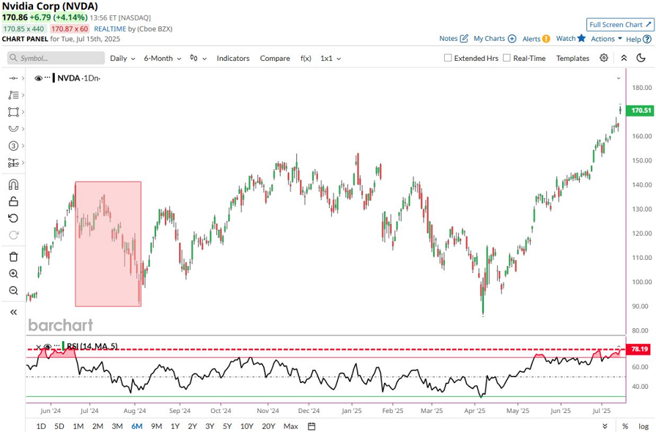The image size is (656, 432).
Task: Select the 2Y time range
Action: (x=193, y=426)
